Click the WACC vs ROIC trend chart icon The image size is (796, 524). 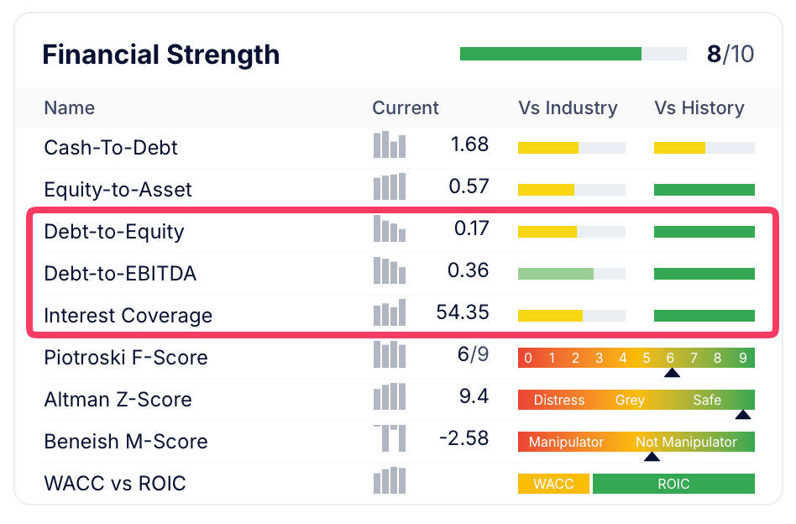[390, 481]
